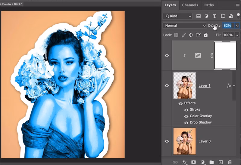
Task: Click the Opacity 82% input field
Action: pyautogui.click(x=228, y=26)
